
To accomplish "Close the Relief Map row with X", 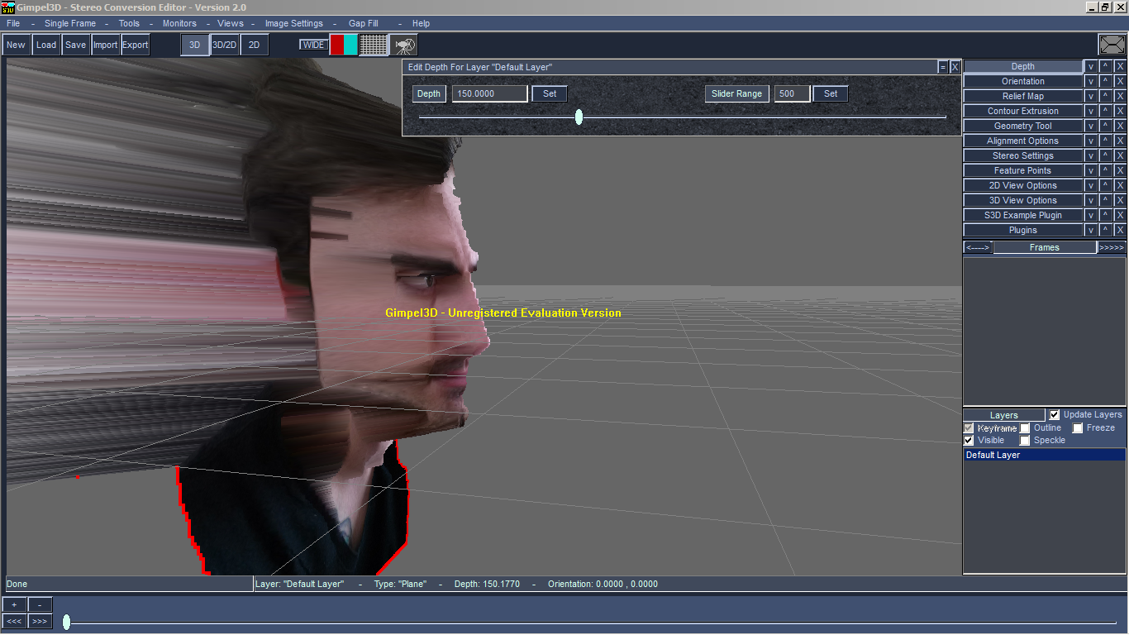I will [1120, 97].
